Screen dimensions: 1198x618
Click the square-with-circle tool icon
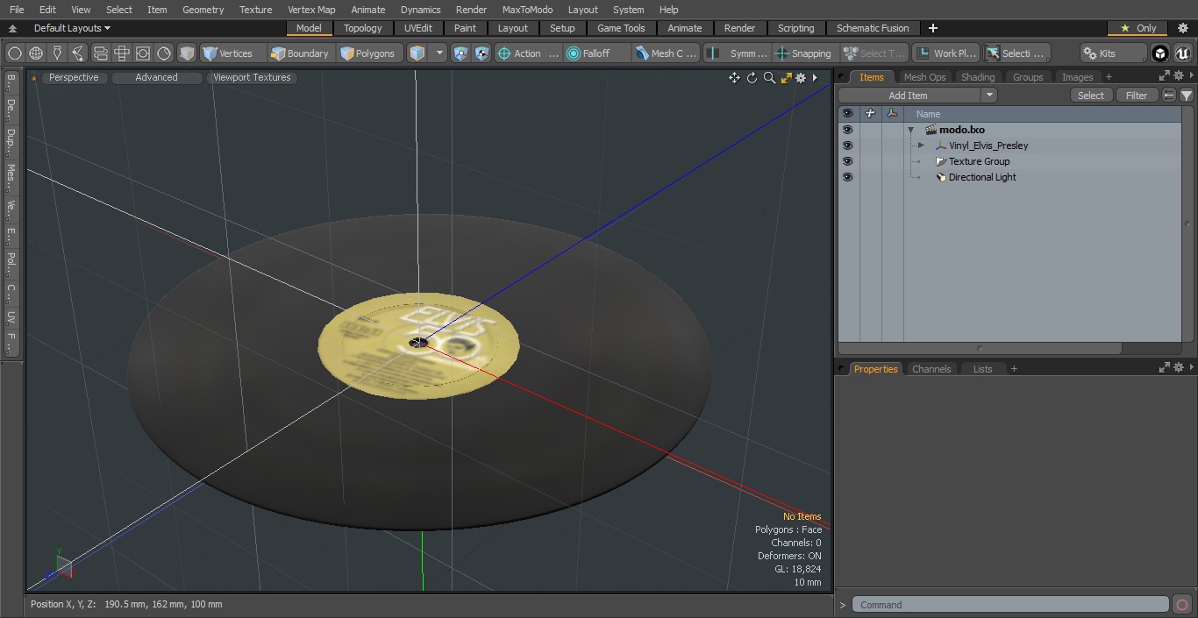pyautogui.click(x=143, y=53)
